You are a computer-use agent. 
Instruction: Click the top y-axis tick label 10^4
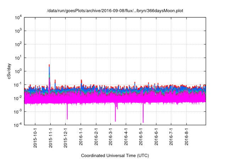[x=18, y=17]
